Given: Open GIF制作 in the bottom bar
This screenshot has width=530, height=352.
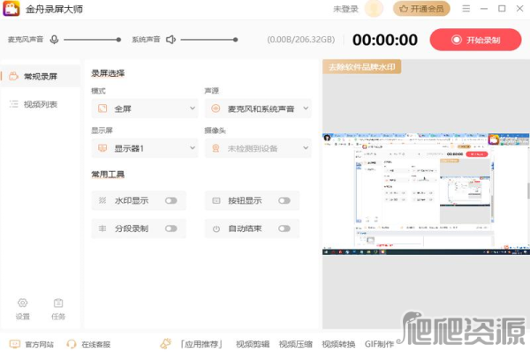Looking at the screenshot, I should tap(379, 344).
